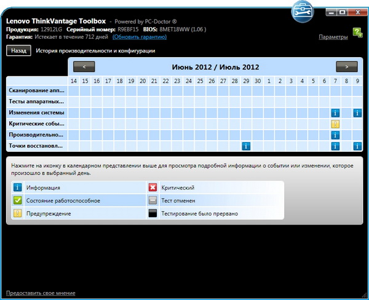
Task: Click the green help question mark icon
Action: (357, 33)
